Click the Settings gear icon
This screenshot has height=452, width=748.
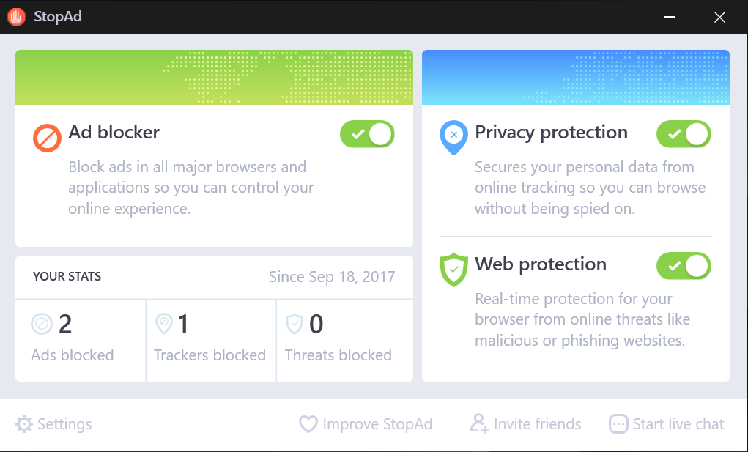click(24, 424)
